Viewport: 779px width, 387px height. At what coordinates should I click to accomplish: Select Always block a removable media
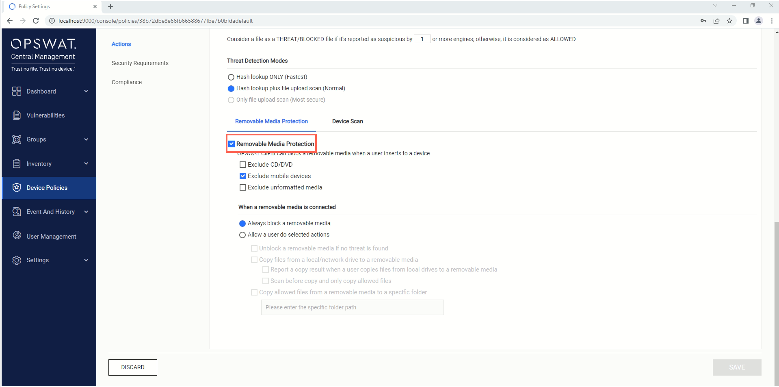click(x=242, y=224)
